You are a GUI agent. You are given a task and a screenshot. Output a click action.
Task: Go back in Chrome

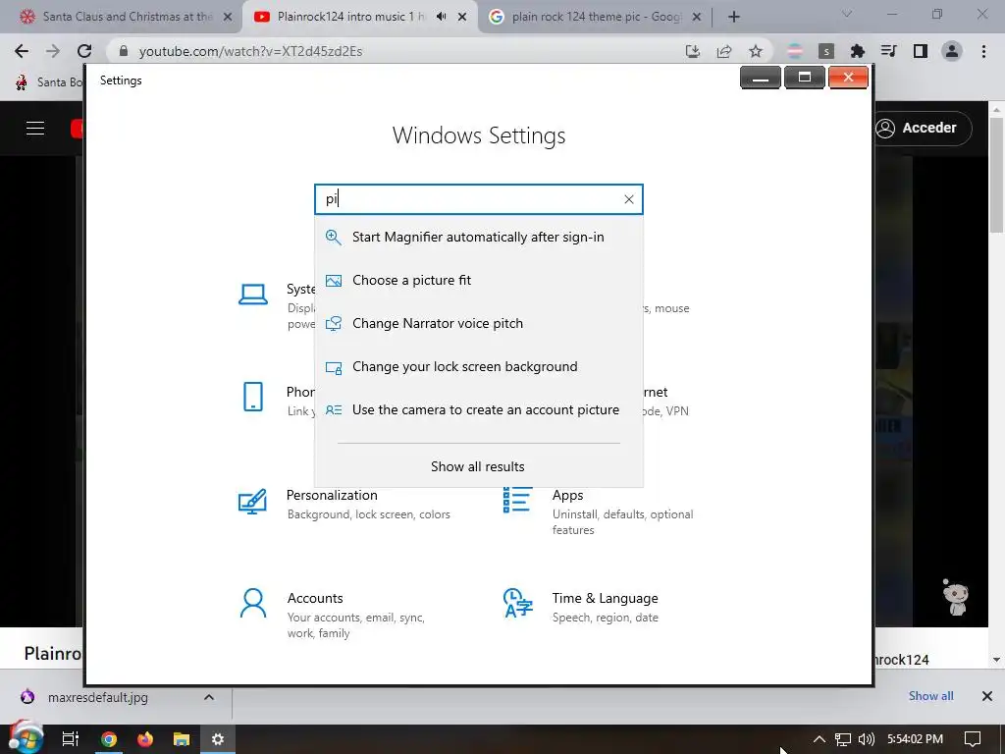click(x=22, y=51)
